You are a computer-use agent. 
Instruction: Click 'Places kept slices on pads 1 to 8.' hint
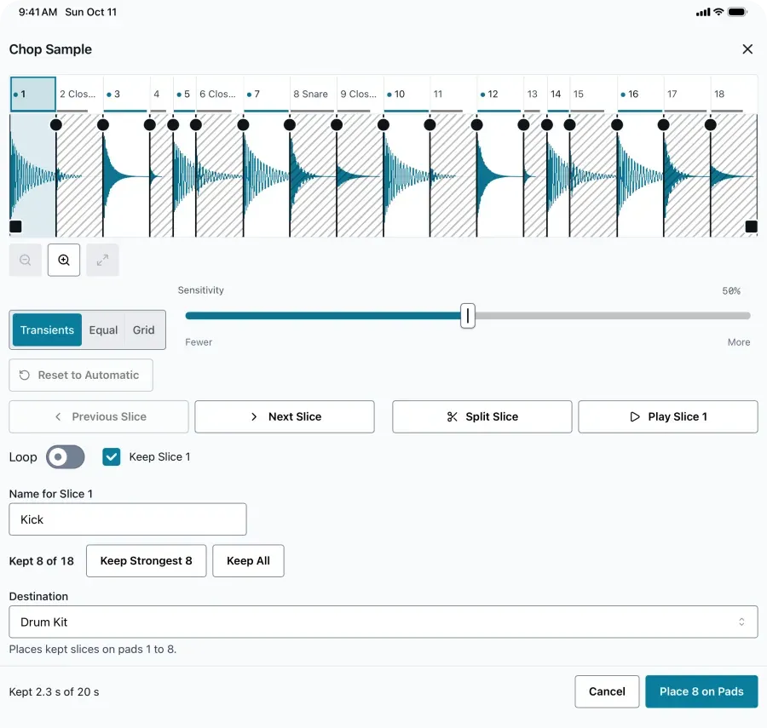coord(93,650)
